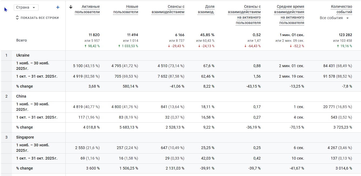Click Singapore's 1 окт. – 31 окт. row label
The height and width of the screenshot is (176, 361).
tap(37, 158)
